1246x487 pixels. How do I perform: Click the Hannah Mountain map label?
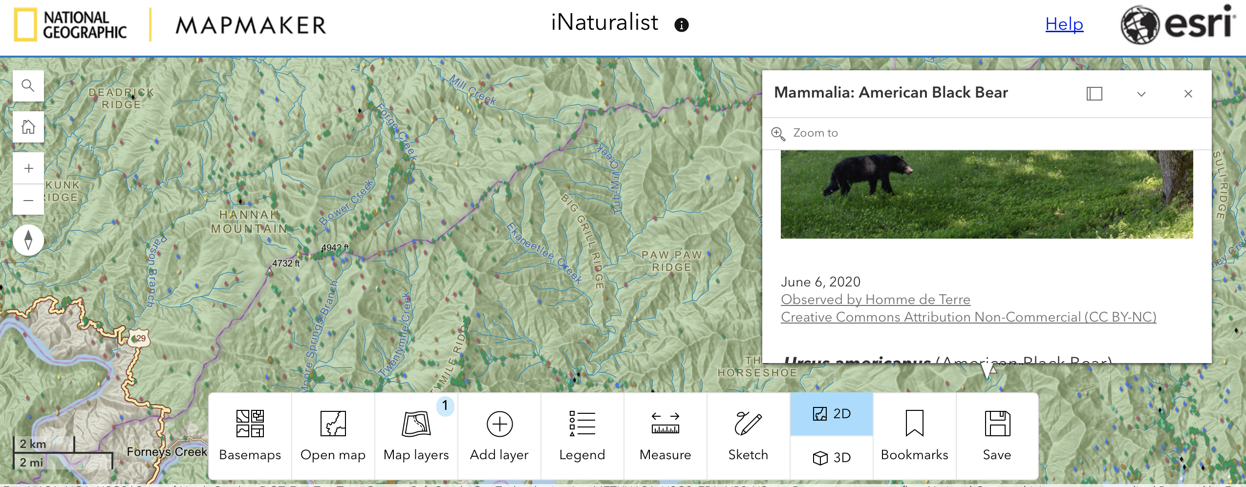(249, 222)
